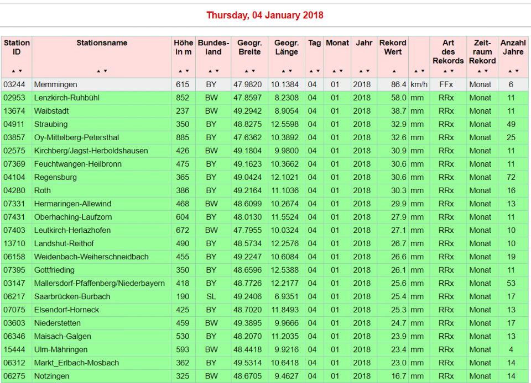The height and width of the screenshot is (383, 531).
Task: Click ascending arrow under Jahr column
Action: tap(361, 71)
